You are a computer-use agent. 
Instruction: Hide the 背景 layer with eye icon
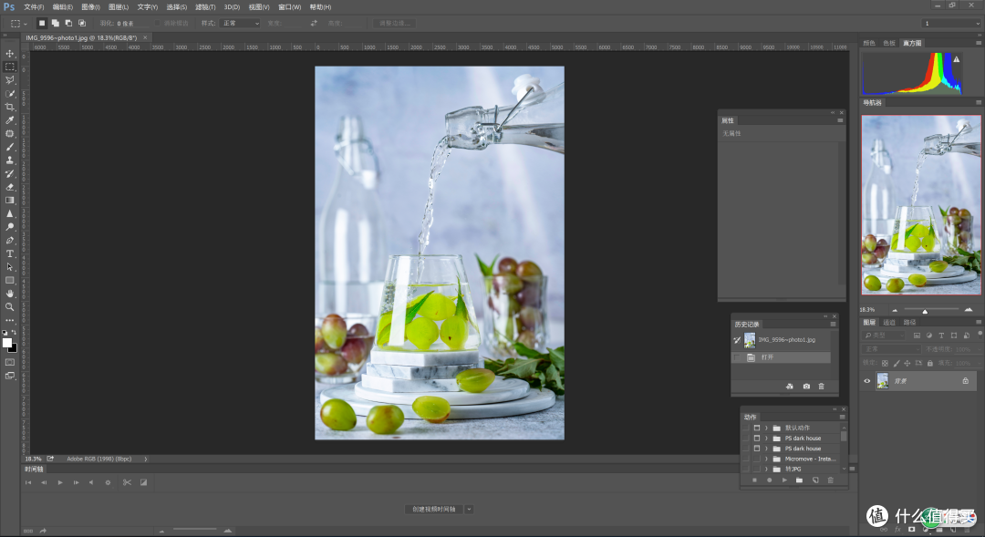point(867,380)
